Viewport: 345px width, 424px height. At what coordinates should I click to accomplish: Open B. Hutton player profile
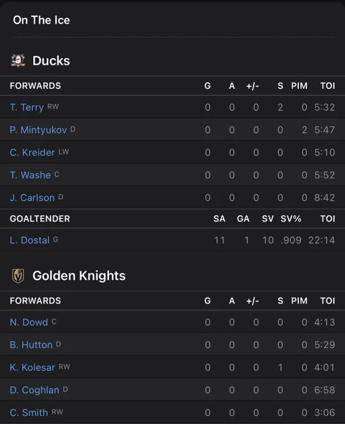[x=31, y=345]
